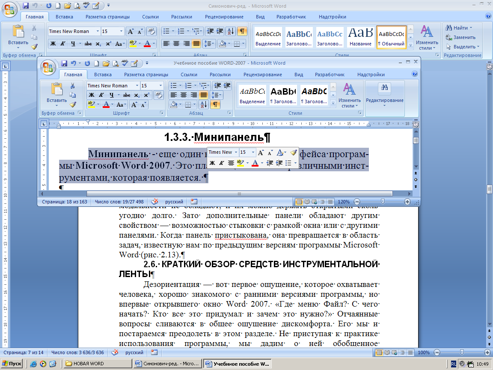493x370 pixels.
Task: Open font size dropdown in Учебное пособие ribbon
Action: tap(160, 86)
